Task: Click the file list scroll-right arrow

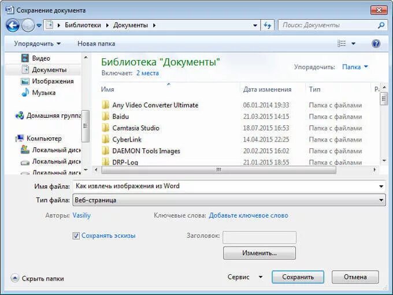Action: tap(375, 170)
